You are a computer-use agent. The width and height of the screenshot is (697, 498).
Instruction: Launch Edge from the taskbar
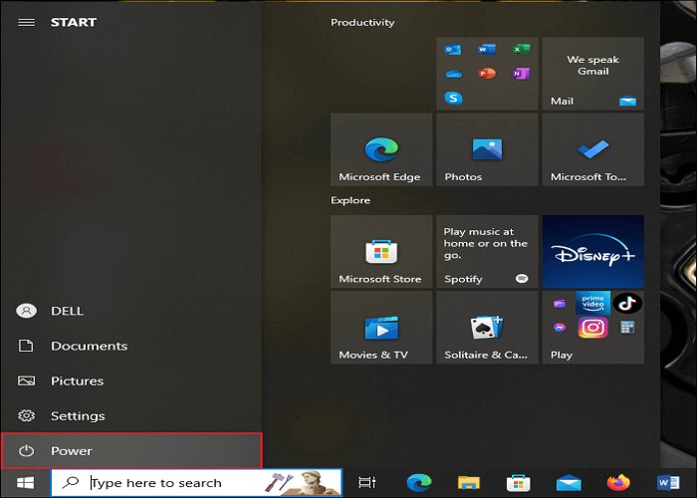(x=419, y=483)
